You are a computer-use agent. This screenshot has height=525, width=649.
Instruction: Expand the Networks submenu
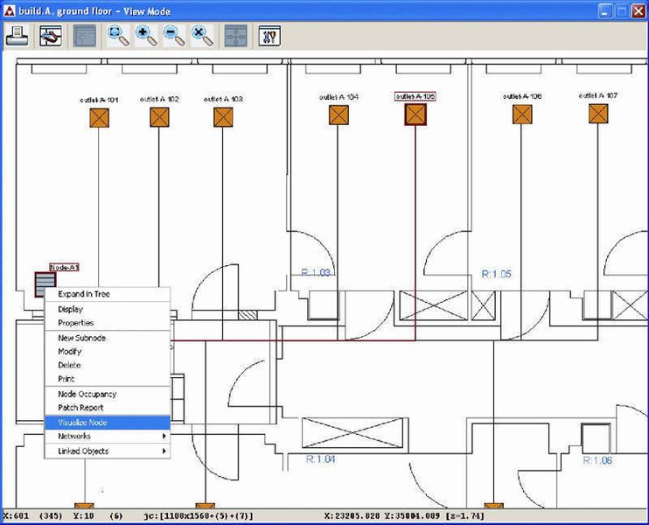tap(108, 437)
